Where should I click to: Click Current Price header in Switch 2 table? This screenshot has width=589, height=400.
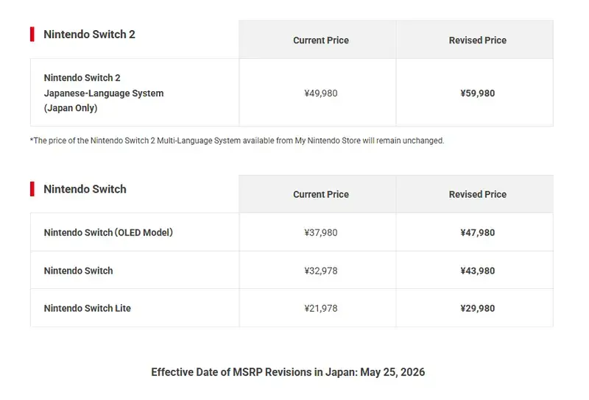(x=321, y=40)
